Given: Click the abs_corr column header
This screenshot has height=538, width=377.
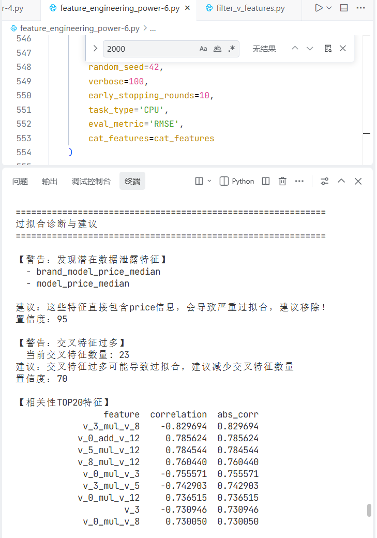Looking at the screenshot, I should 238,414.
